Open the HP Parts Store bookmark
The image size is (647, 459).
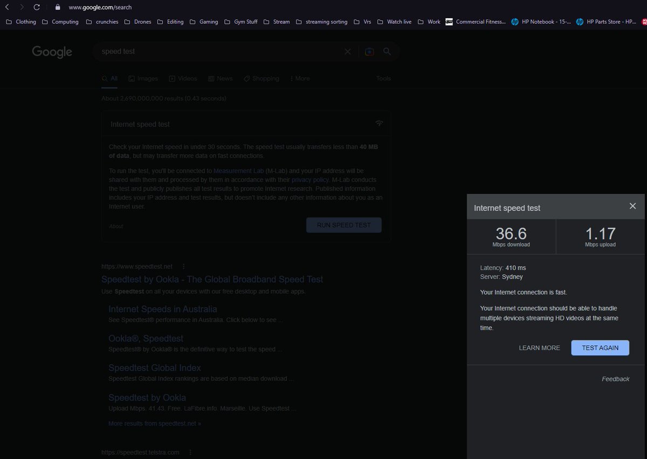[x=606, y=22]
